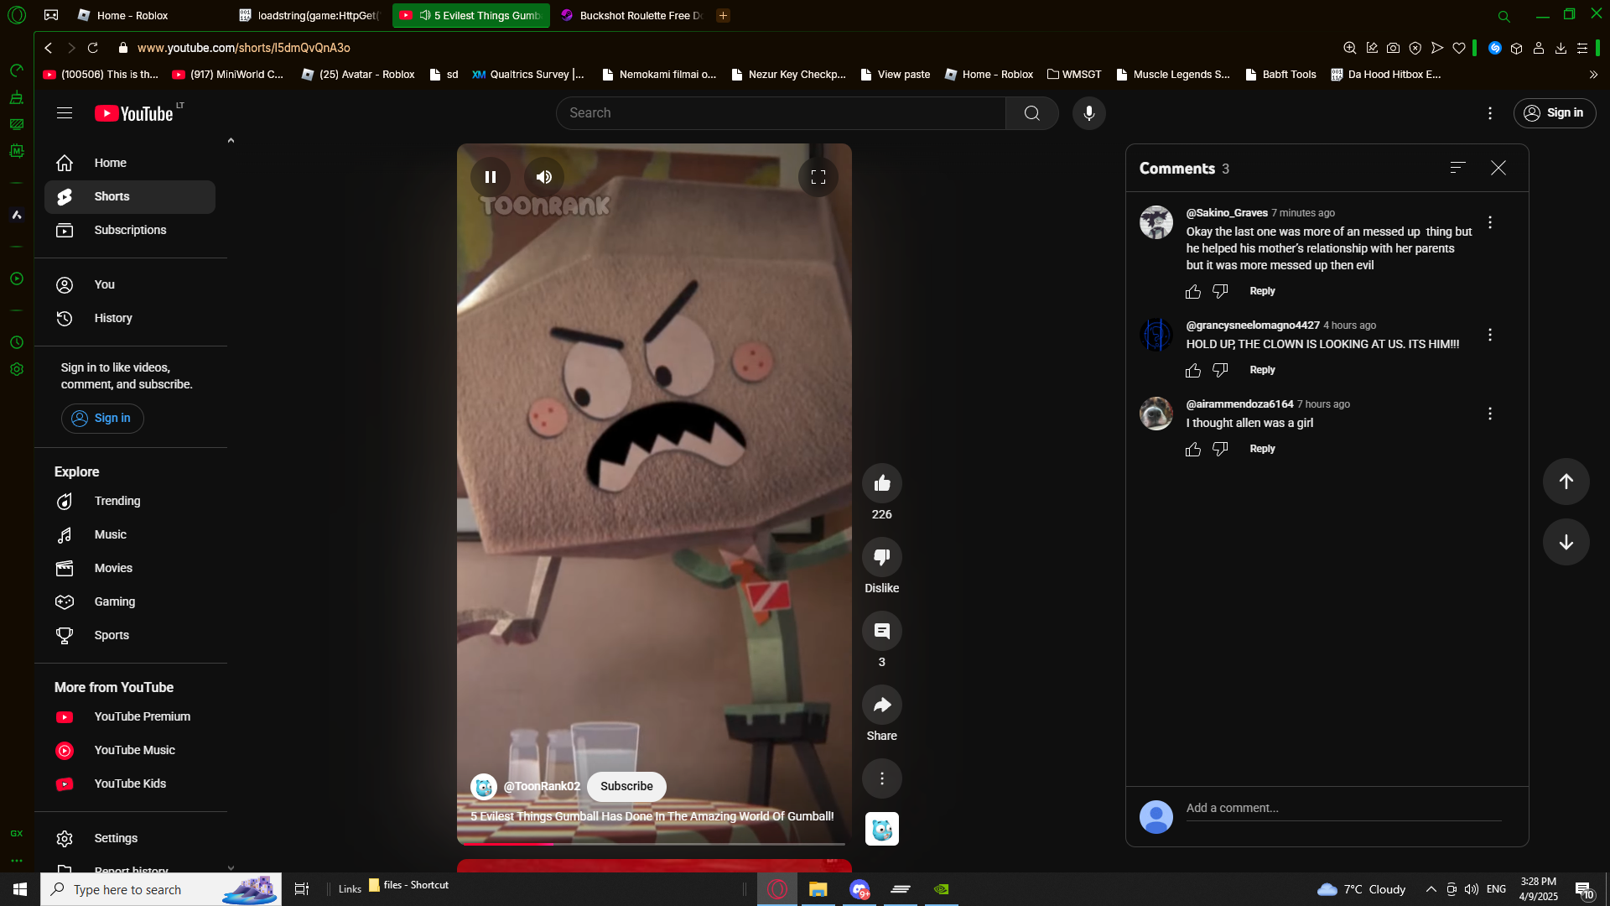This screenshot has width=1610, height=906.
Task: Open YouTube Music link
Action: coord(130,750)
